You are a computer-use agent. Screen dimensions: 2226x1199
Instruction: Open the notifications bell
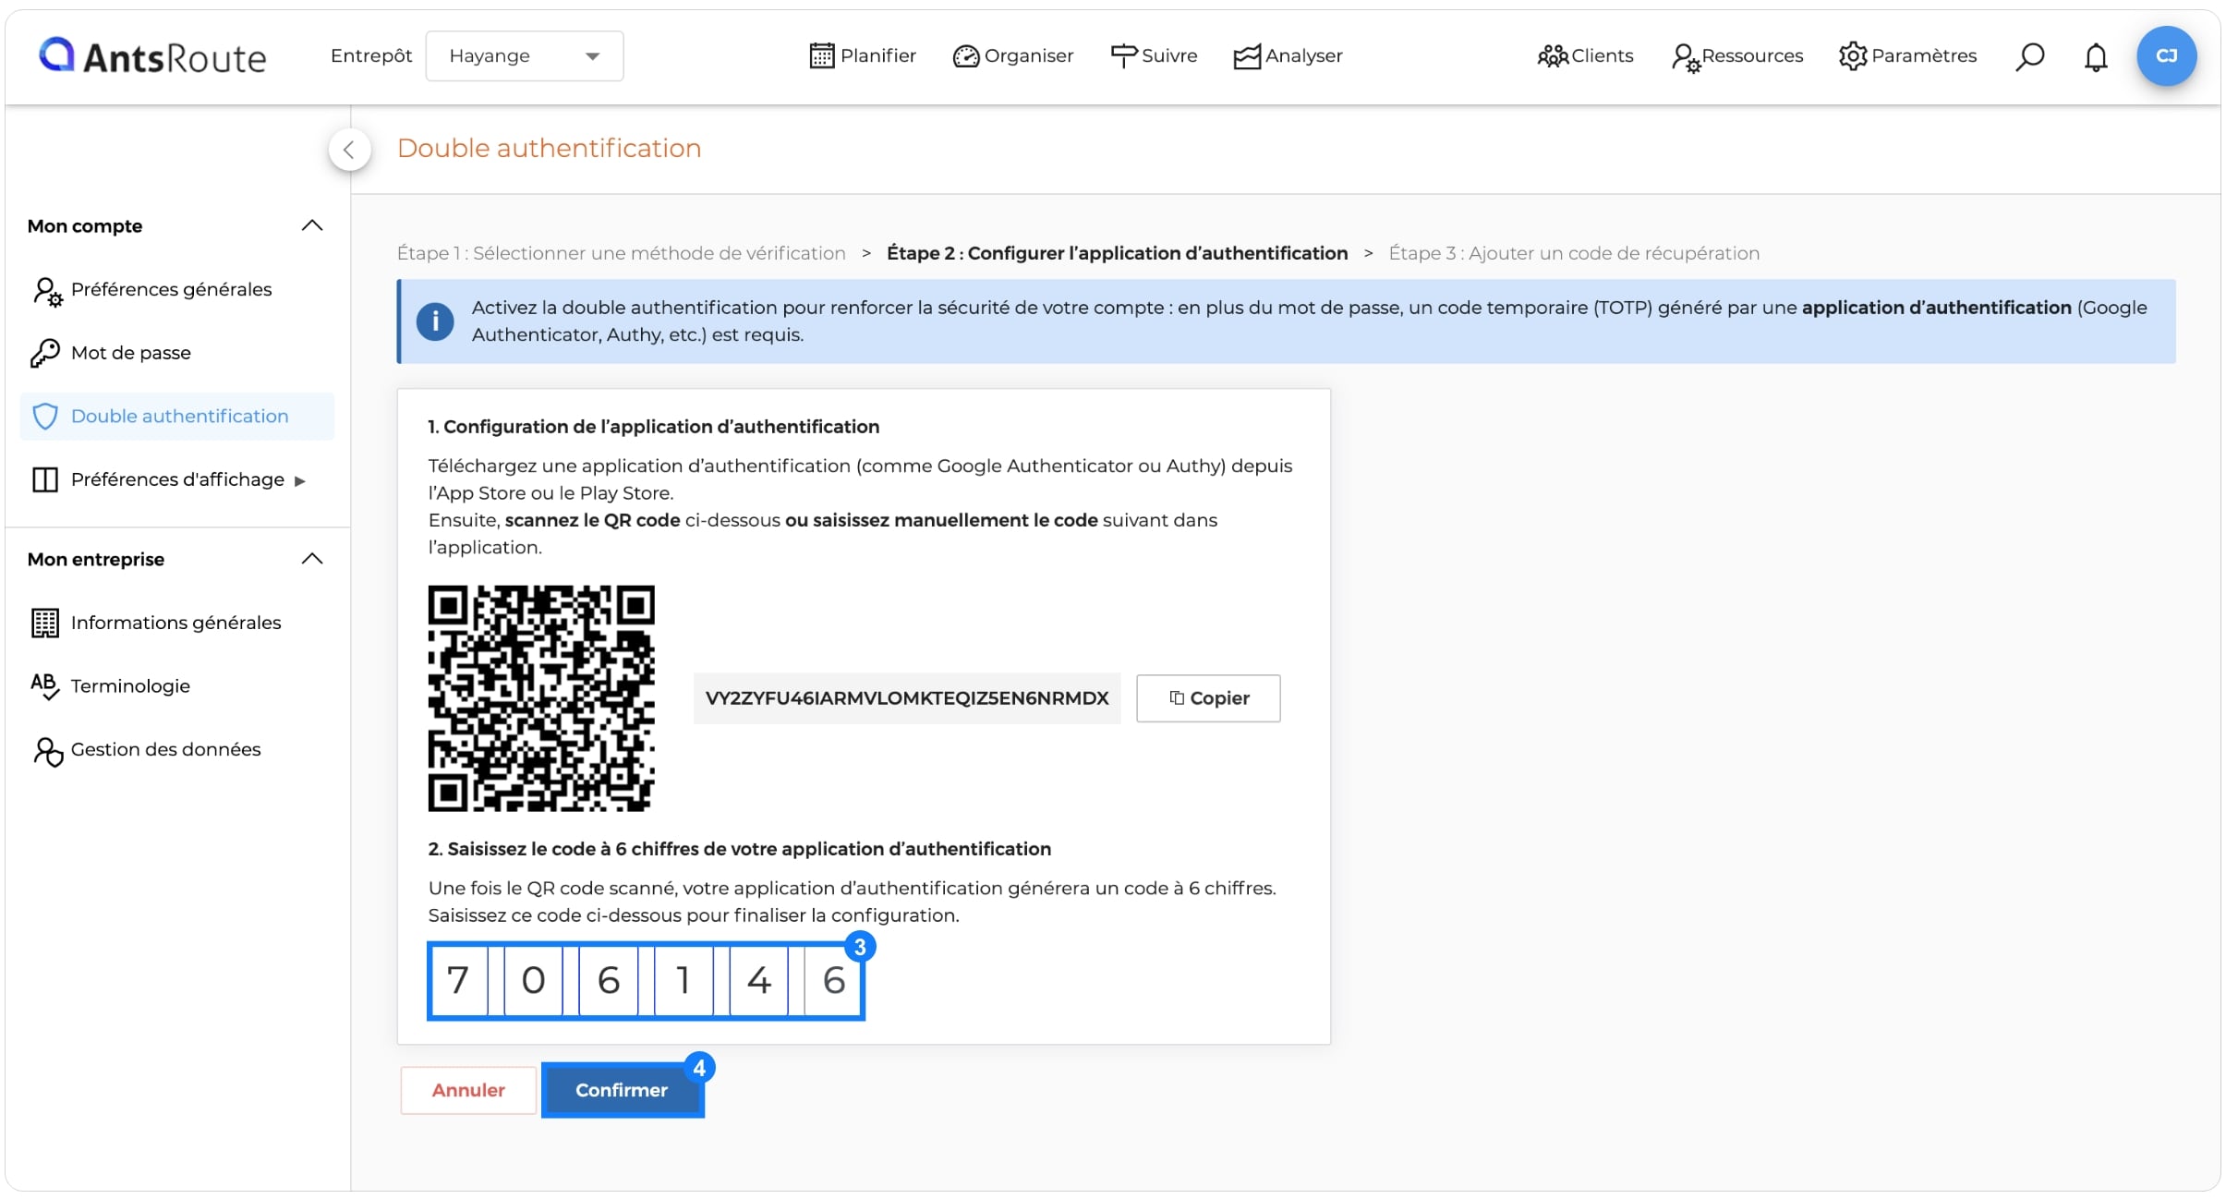tap(2096, 57)
